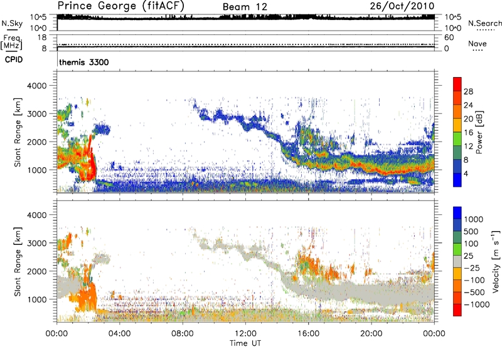Click the frequency axis value '18'
Screen dimensions: 502x347
tap(42, 38)
